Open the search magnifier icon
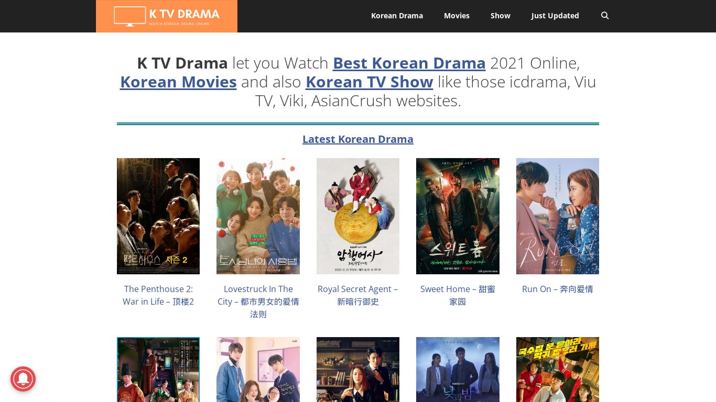Image resolution: width=716 pixels, height=402 pixels. [x=604, y=16]
